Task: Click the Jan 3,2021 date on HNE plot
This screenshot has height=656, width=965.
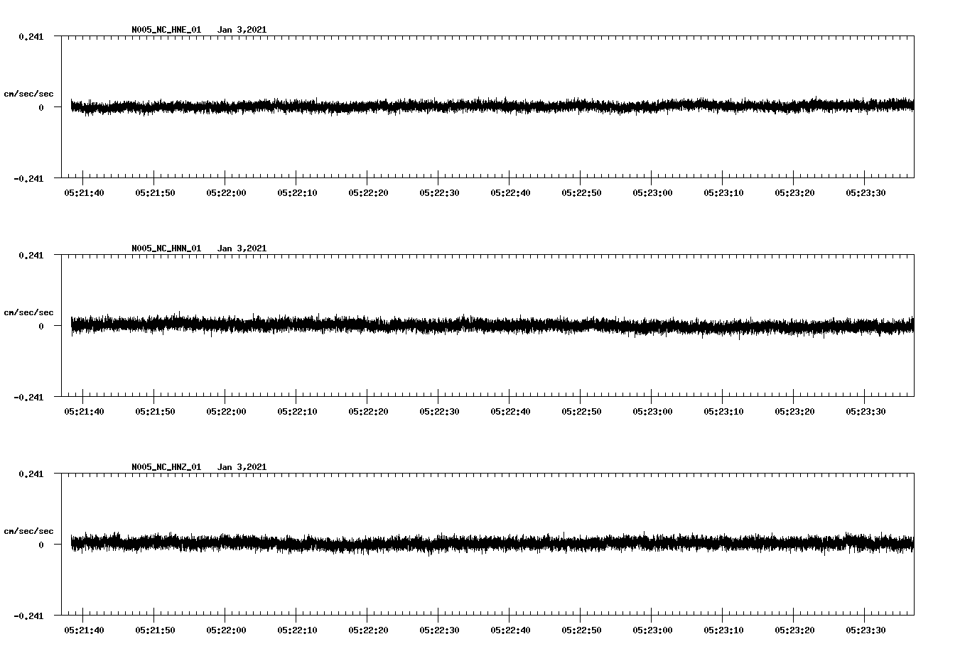Action: [243, 30]
